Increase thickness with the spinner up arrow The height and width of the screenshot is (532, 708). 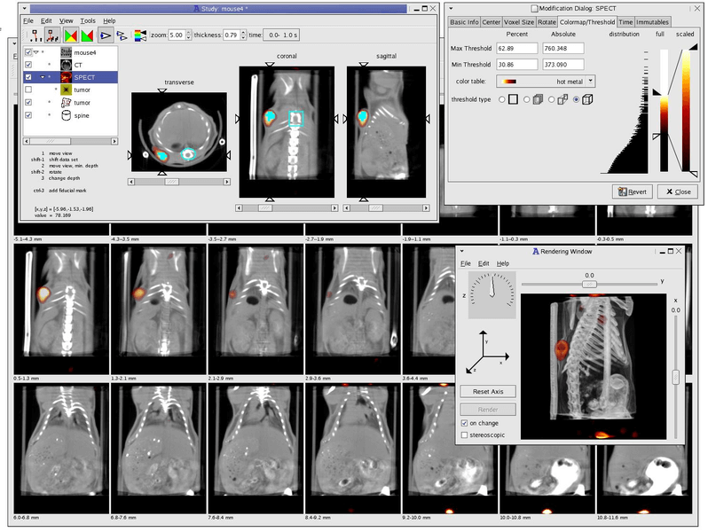(243, 32)
